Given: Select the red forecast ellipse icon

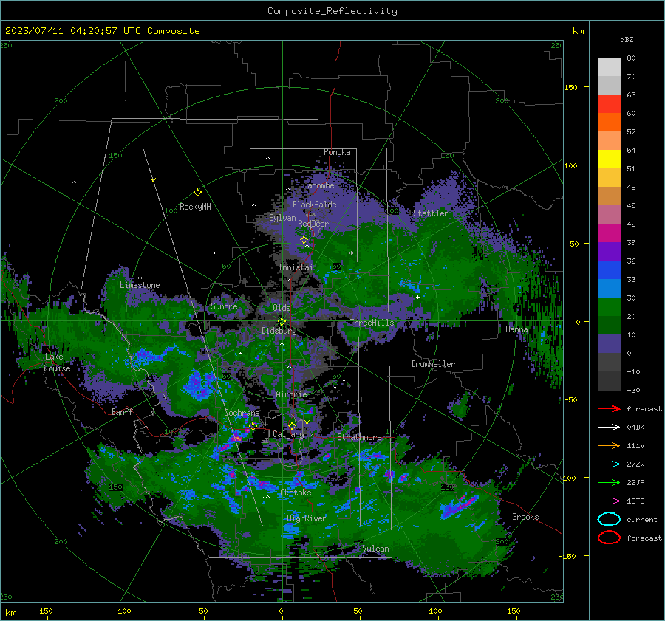Looking at the screenshot, I should 609,538.
